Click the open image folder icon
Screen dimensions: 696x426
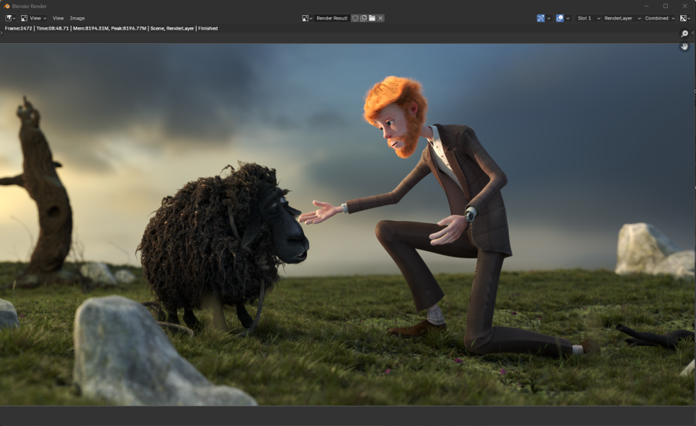(x=372, y=18)
